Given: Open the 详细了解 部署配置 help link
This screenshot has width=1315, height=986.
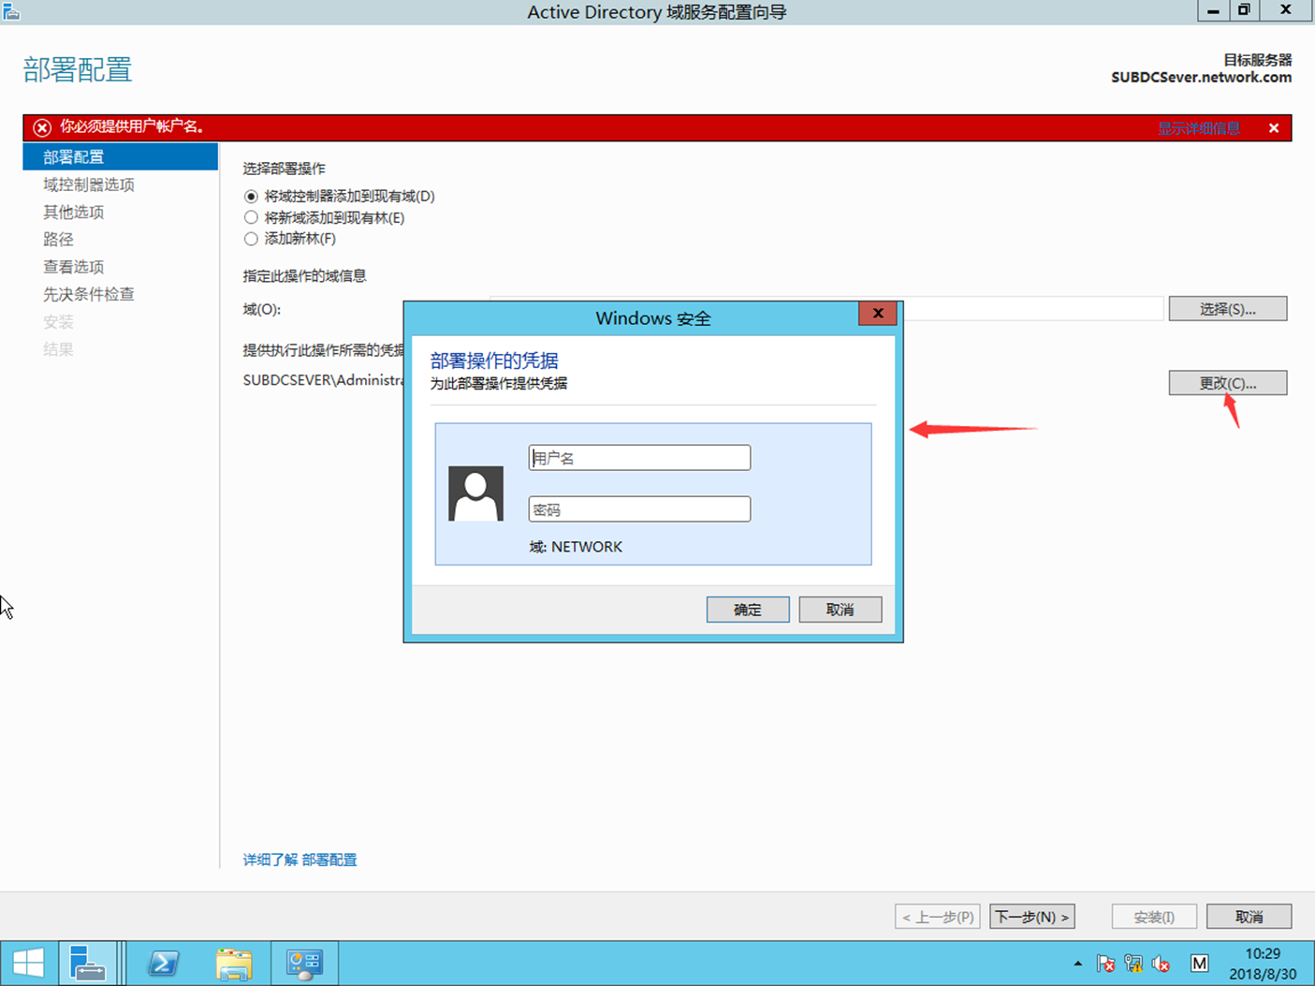Looking at the screenshot, I should (x=300, y=860).
